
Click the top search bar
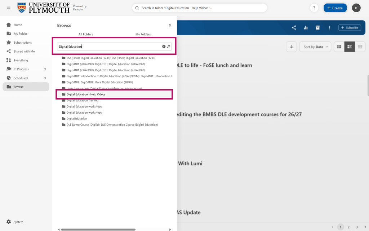click(x=200, y=8)
